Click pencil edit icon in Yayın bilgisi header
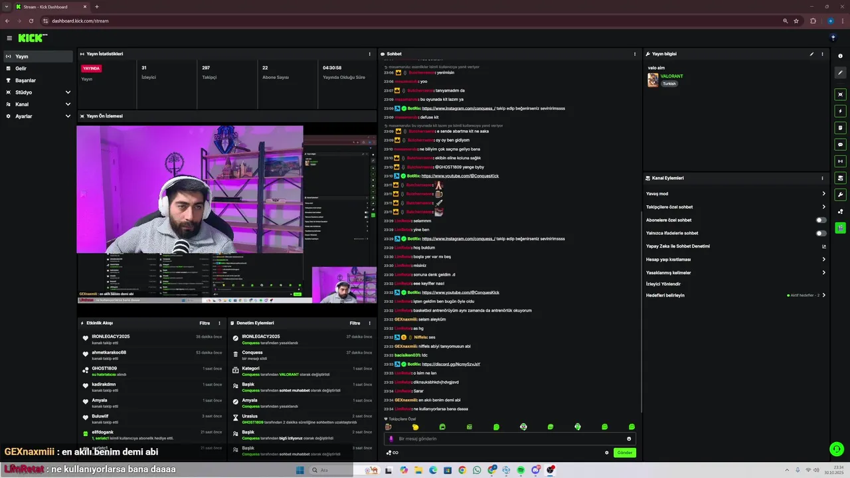The height and width of the screenshot is (478, 850). click(x=811, y=54)
